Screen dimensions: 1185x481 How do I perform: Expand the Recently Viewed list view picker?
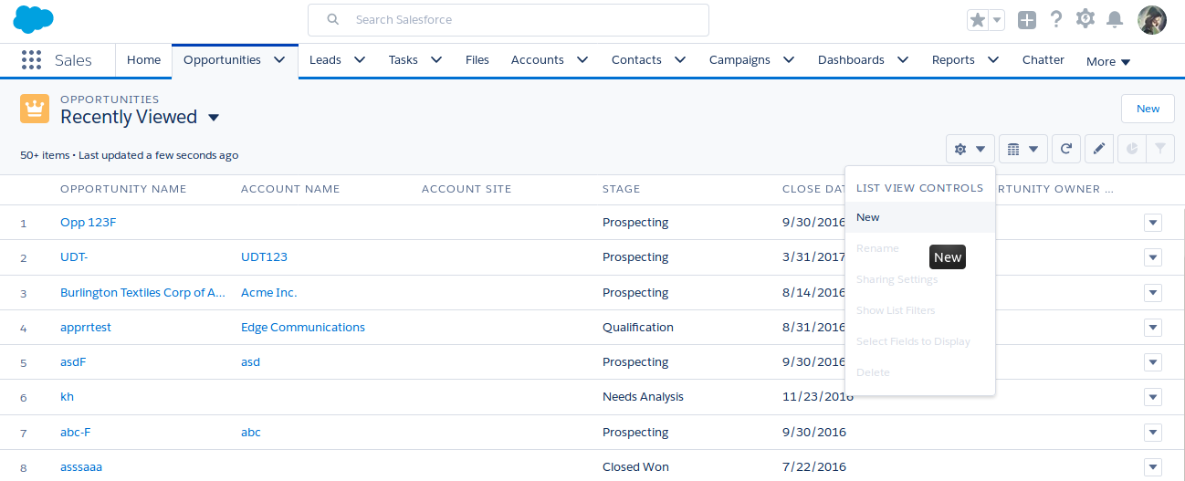tap(214, 118)
